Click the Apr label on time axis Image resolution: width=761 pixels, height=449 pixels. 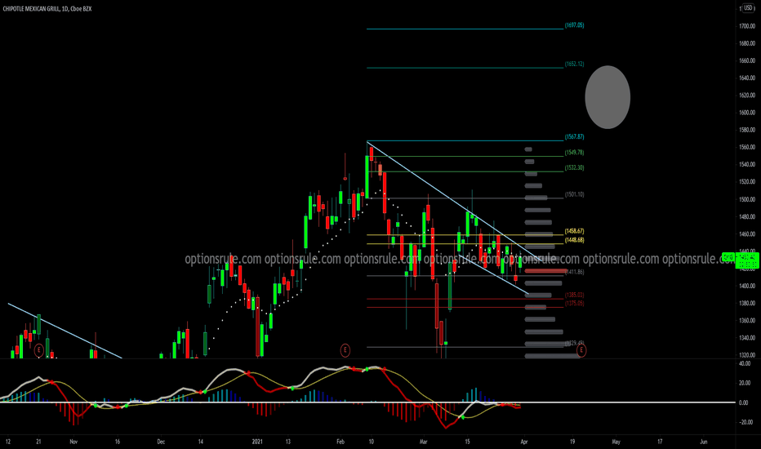tap(523, 442)
